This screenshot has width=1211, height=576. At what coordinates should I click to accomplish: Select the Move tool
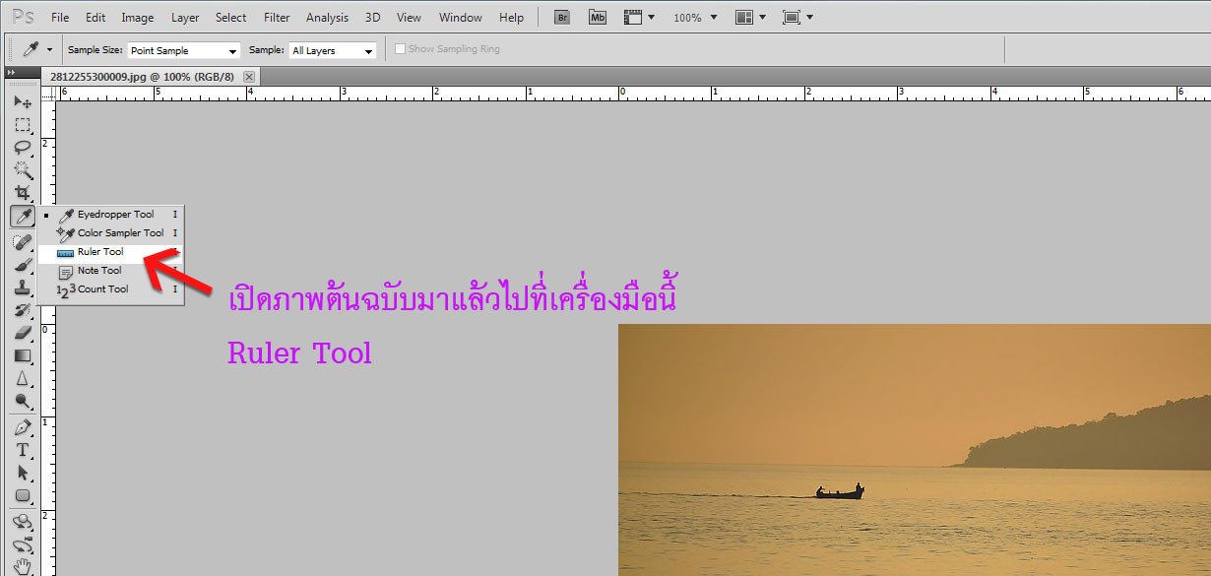pos(23,102)
